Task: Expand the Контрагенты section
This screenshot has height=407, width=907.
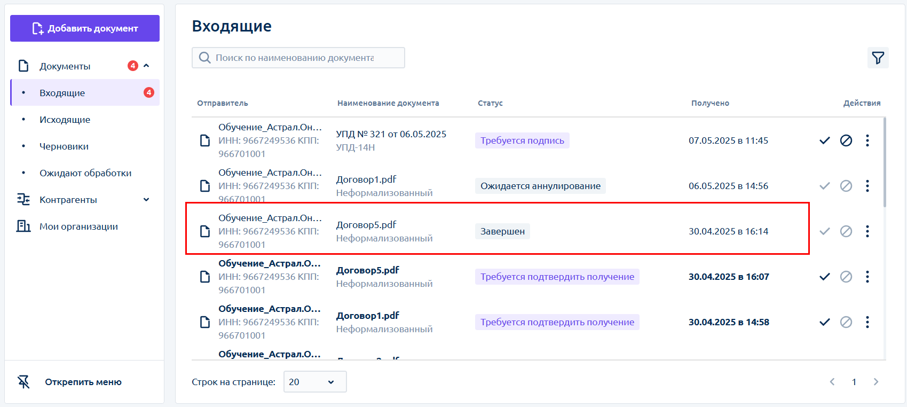Action: [146, 200]
